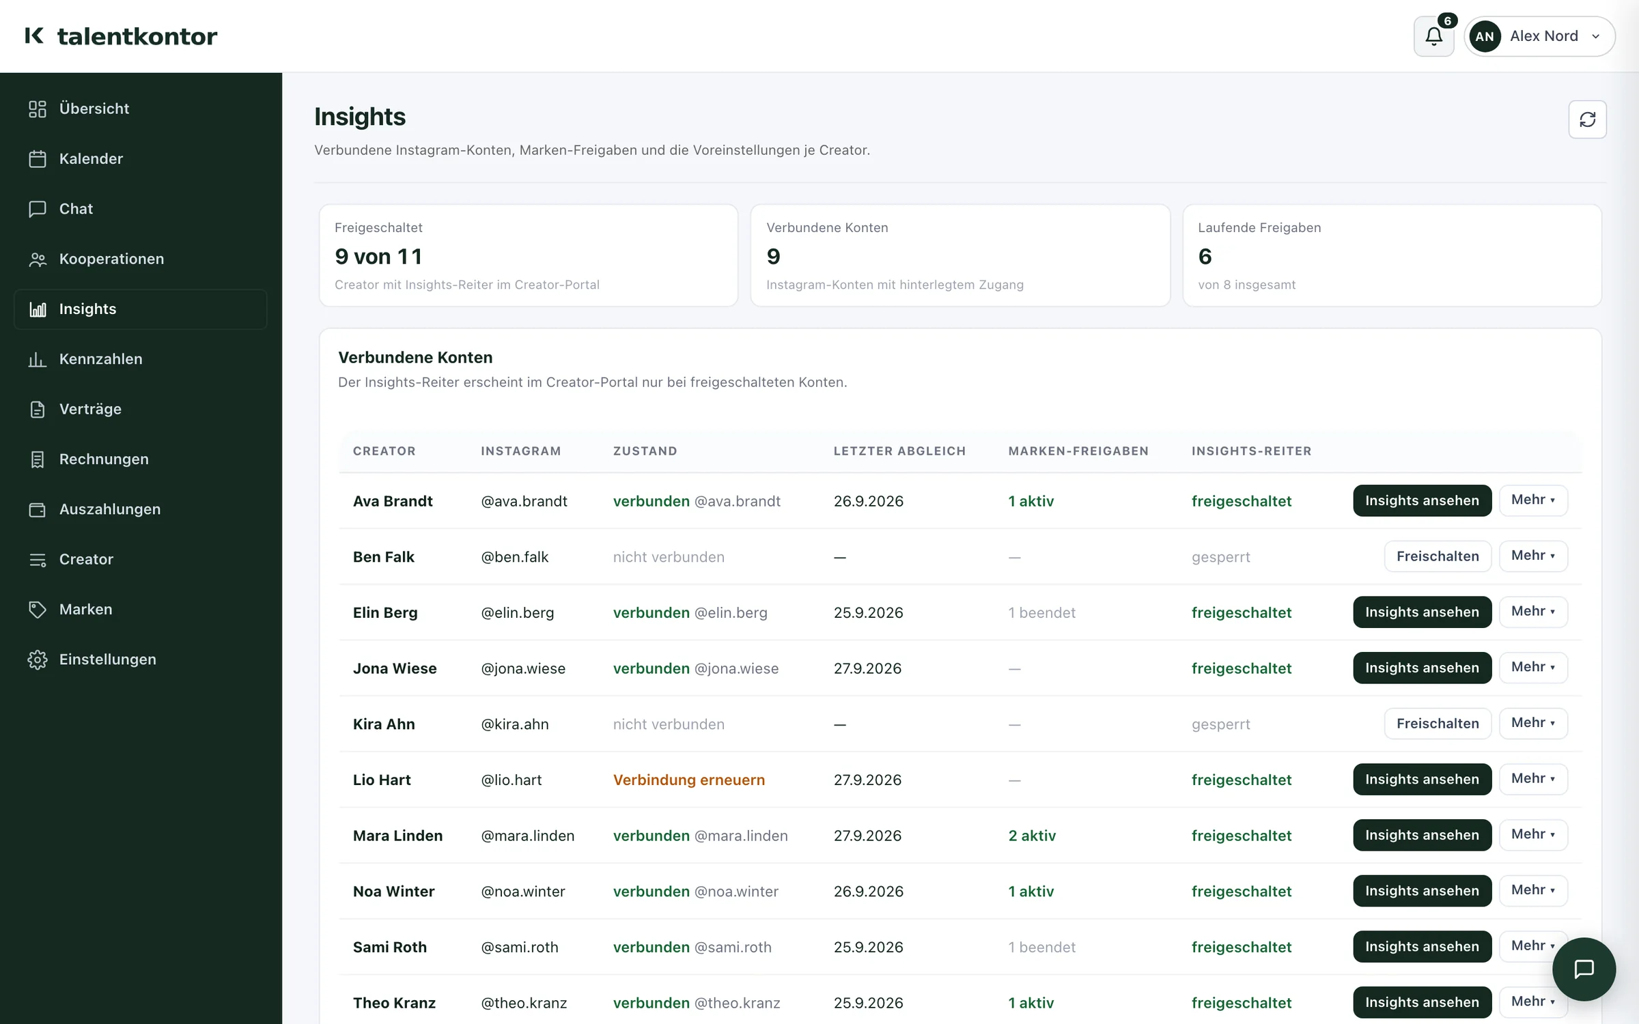Open the floating chat bubble
Viewport: 1639px width, 1024px height.
point(1584,969)
